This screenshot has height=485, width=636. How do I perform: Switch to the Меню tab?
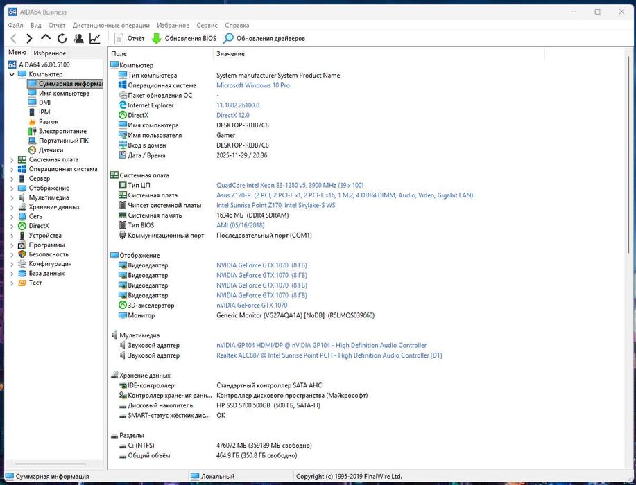click(17, 52)
